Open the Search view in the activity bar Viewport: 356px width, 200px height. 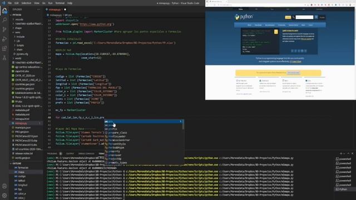4,20
